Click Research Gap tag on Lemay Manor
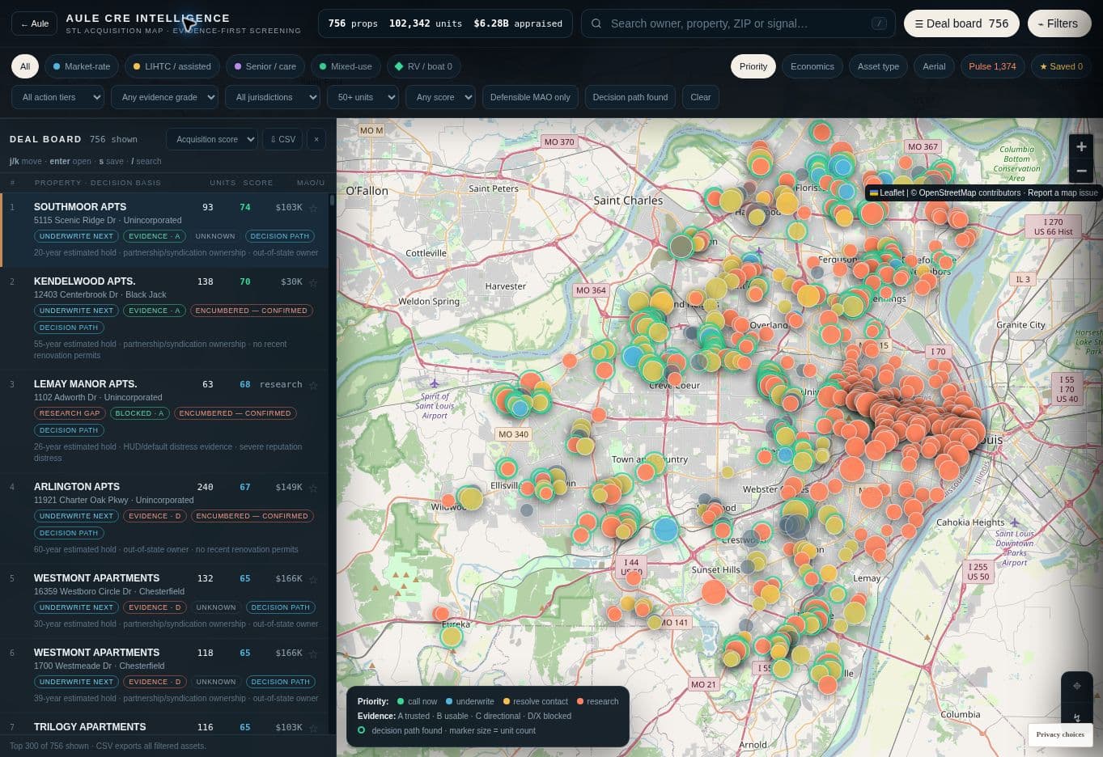The height and width of the screenshot is (757, 1103). [x=70, y=413]
